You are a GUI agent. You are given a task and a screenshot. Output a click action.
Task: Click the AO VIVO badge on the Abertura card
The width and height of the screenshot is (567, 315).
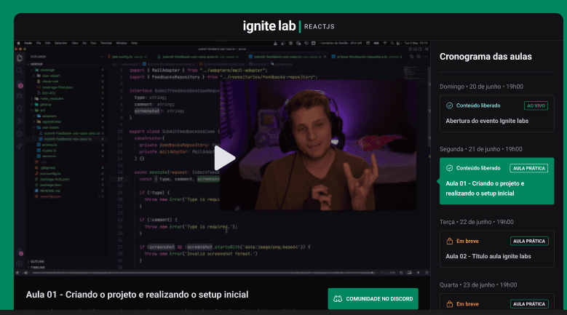click(536, 105)
